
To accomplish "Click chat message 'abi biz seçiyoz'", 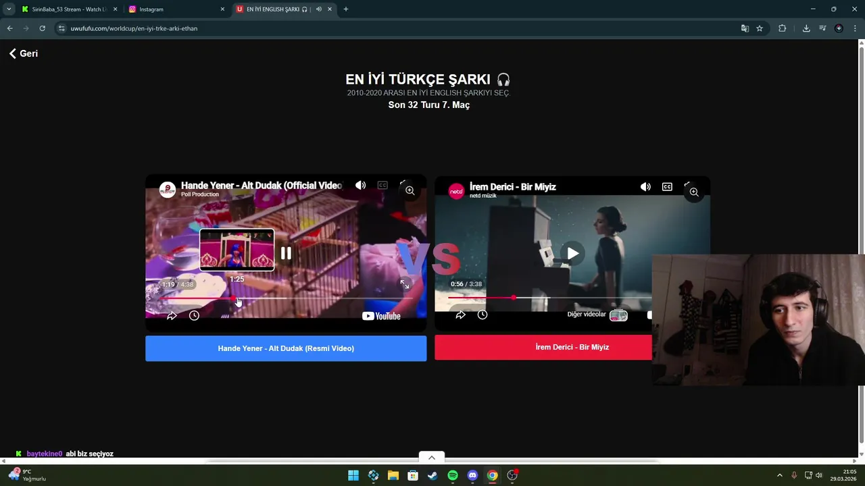I will 89,454.
